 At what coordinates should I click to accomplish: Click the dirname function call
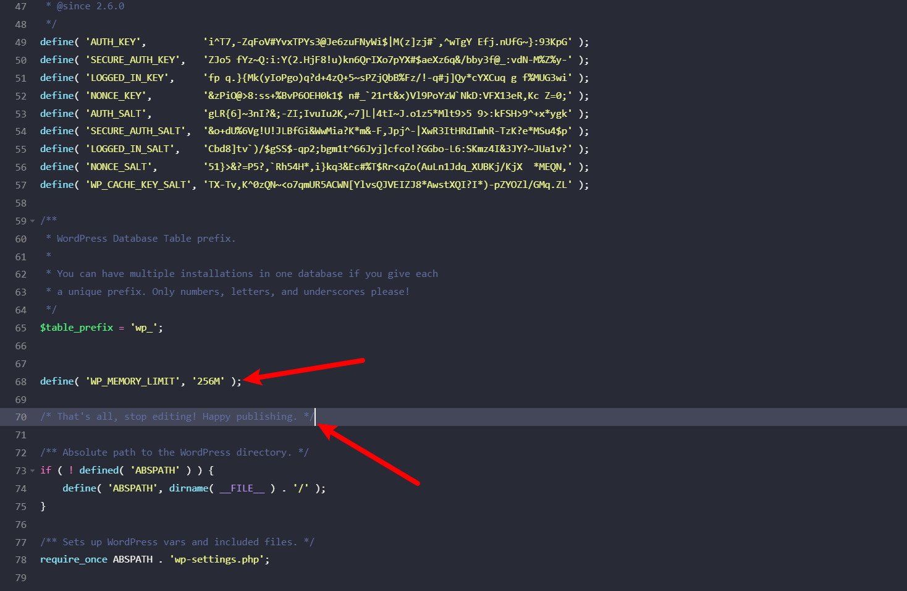click(188, 488)
